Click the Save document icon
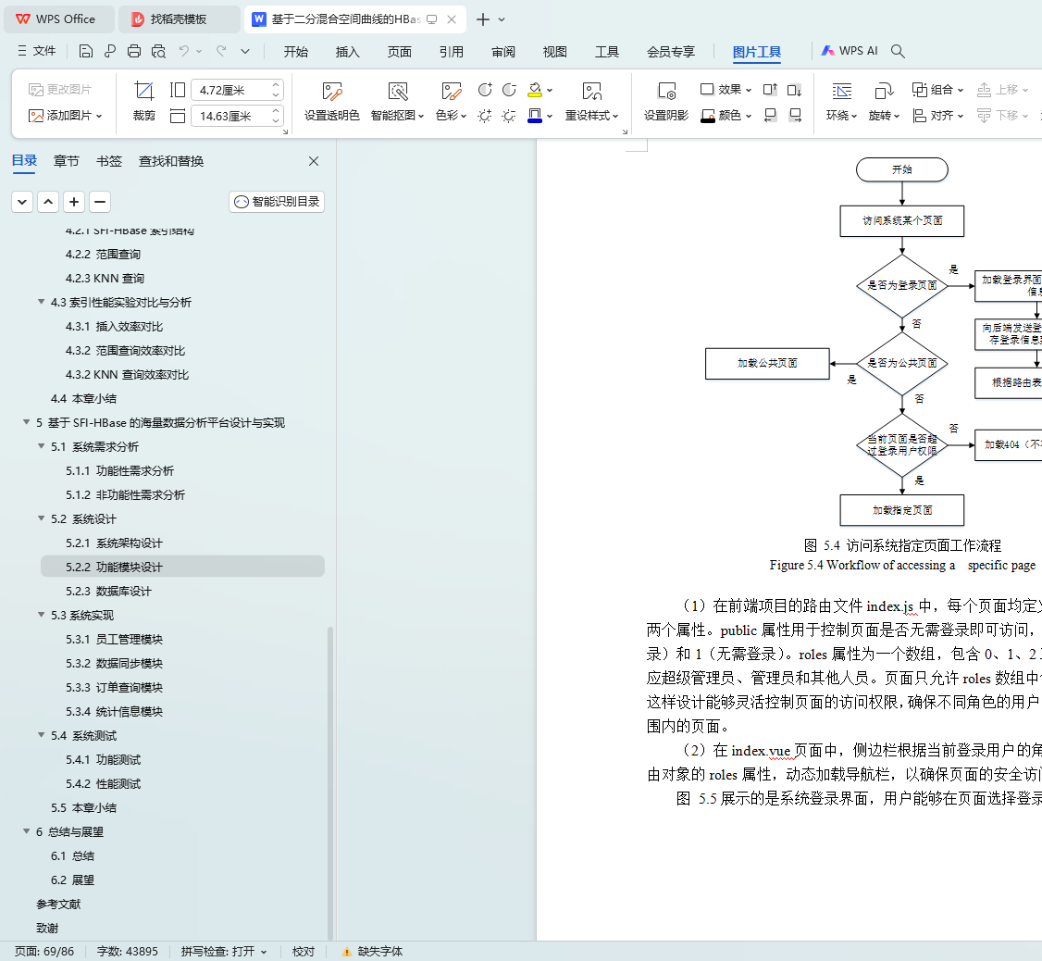1042x961 pixels. [86, 51]
